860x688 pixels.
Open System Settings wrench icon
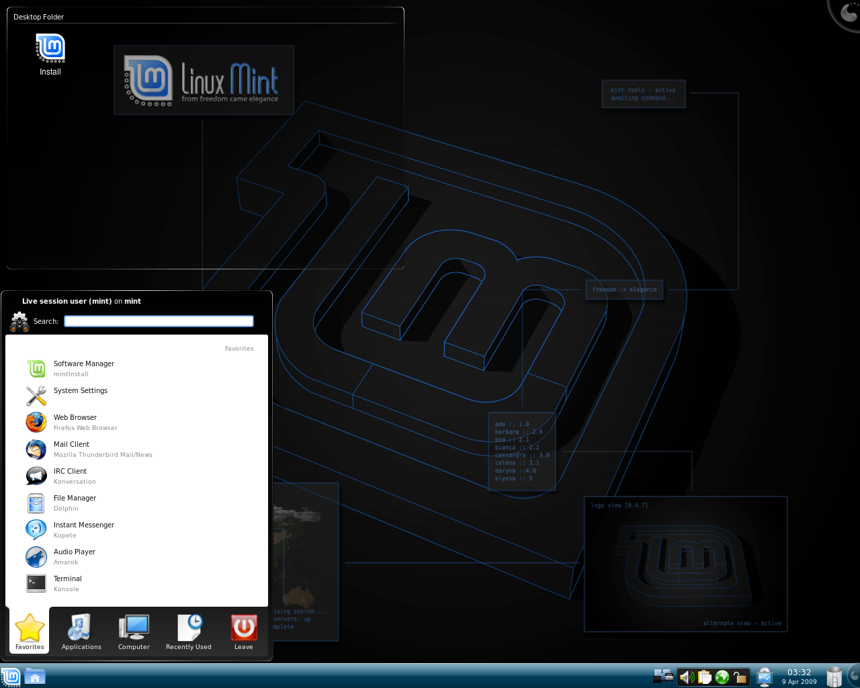pos(36,395)
